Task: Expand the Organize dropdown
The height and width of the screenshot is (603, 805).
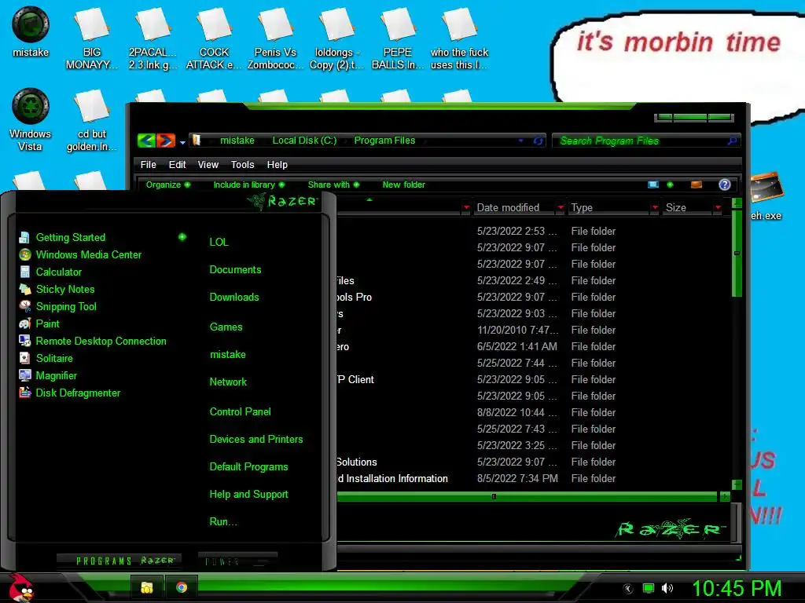Action: click(168, 185)
